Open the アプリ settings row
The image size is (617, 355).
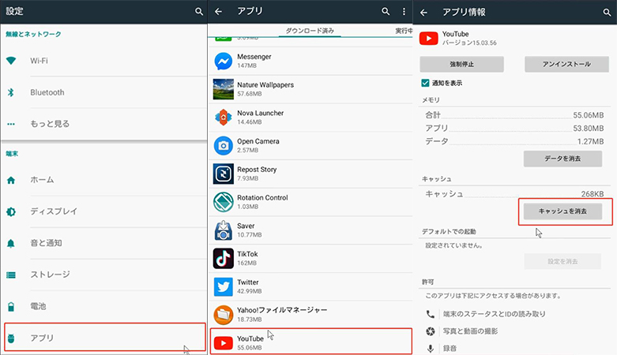click(x=104, y=338)
